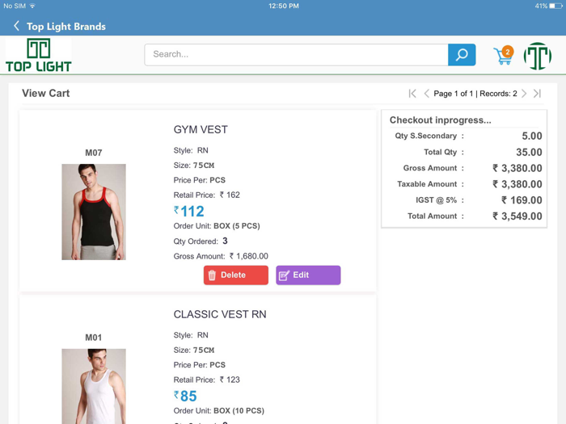566x424 pixels.
Task: Delete the Gym Vest cart item
Action: point(236,275)
